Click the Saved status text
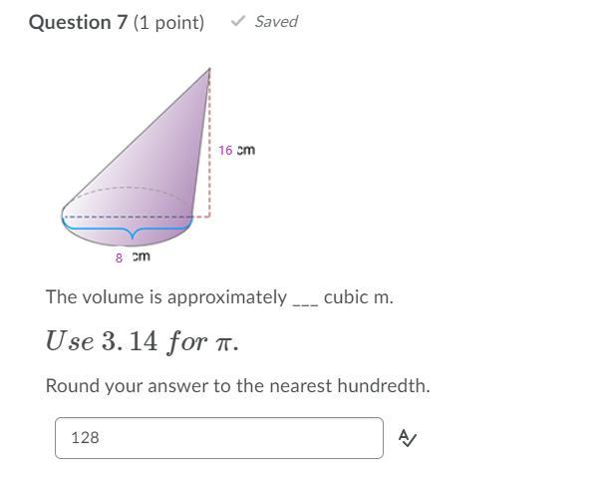 [x=276, y=22]
